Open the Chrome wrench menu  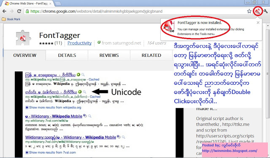click(265, 11)
